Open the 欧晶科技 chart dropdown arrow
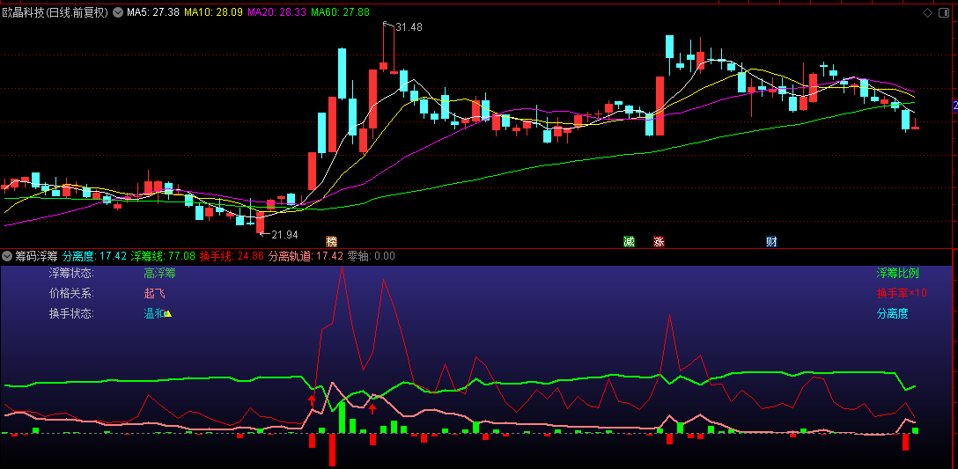958x469 pixels. 117,12
